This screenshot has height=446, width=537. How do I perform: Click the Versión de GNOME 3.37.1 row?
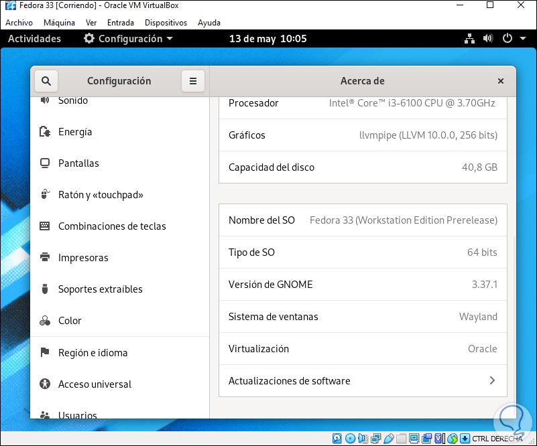(x=363, y=284)
